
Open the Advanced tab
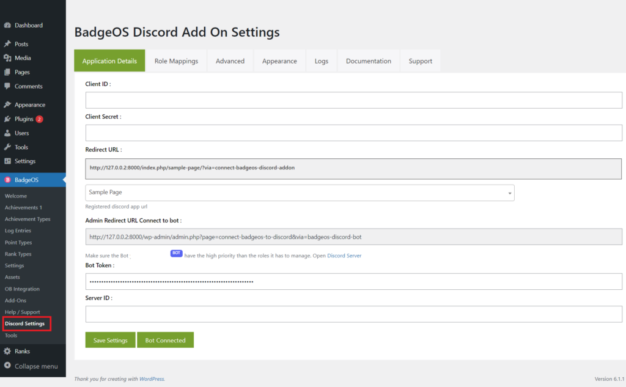[x=230, y=61]
